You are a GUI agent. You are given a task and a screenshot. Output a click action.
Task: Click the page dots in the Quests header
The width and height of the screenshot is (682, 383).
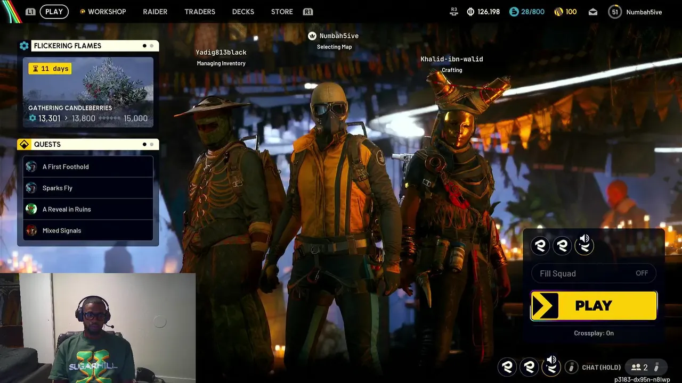148,144
